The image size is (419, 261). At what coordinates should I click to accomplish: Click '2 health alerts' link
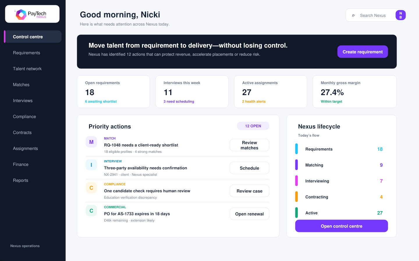(254, 101)
